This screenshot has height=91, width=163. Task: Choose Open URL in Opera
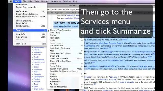pyautogui.click(x=66, y=58)
